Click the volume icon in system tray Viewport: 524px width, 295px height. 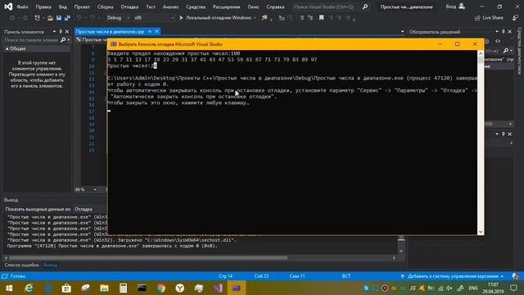449,288
